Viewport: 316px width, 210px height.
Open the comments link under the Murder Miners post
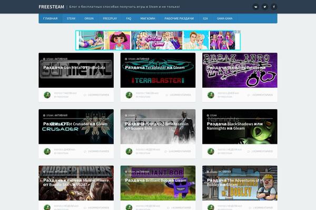point(96,208)
